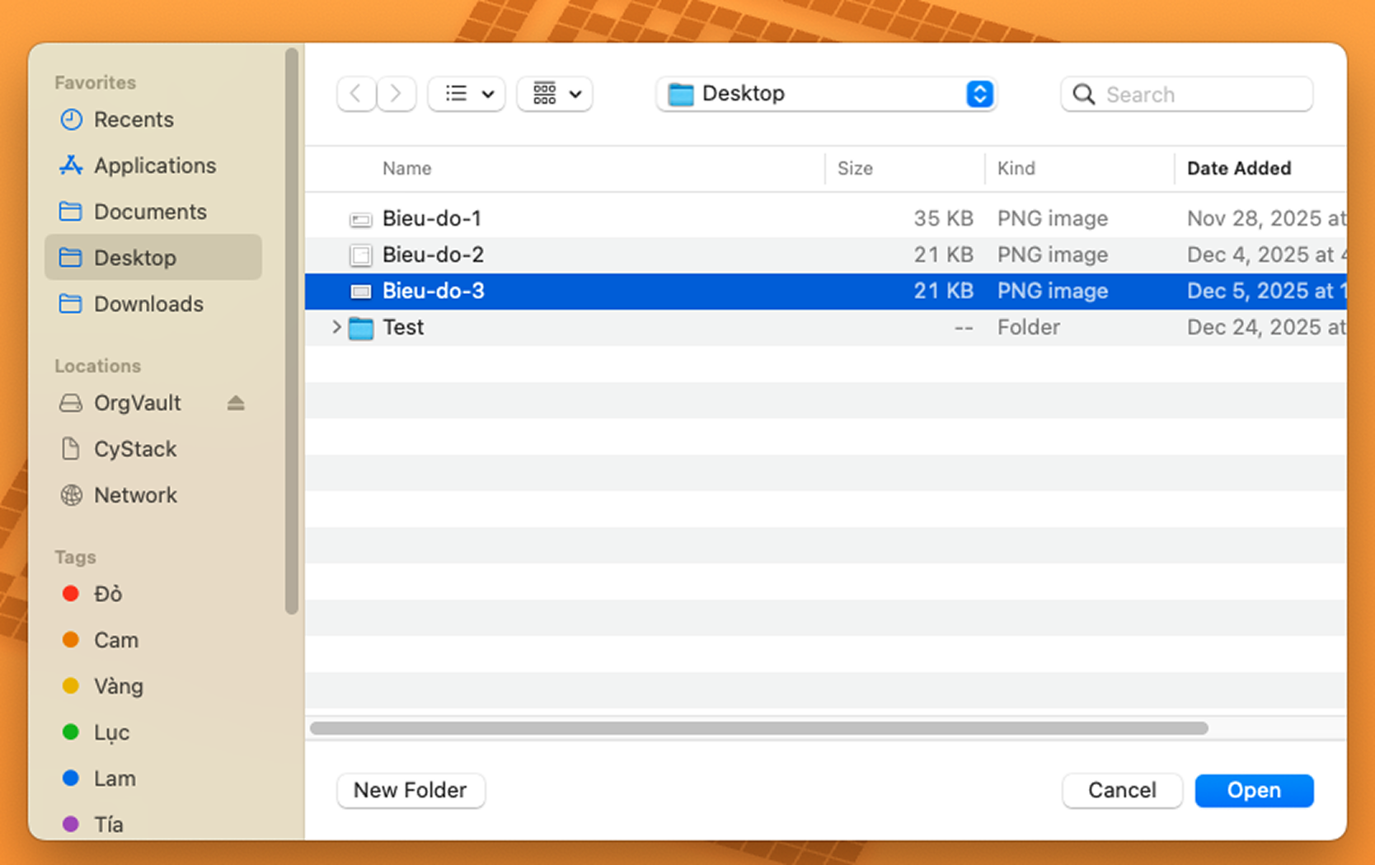Select the green Lục tag
Viewport: 1375px width, 865px height.
tap(153, 732)
